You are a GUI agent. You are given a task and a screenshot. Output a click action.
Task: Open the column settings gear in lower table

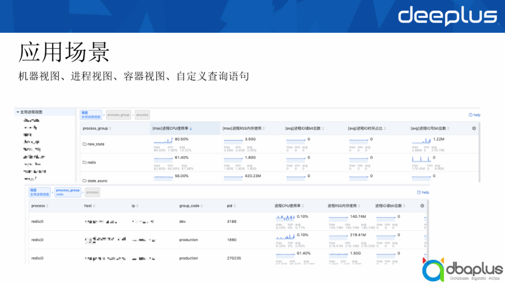coord(422,206)
